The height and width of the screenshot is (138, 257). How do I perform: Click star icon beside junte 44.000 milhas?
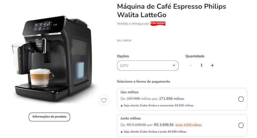point(122,132)
